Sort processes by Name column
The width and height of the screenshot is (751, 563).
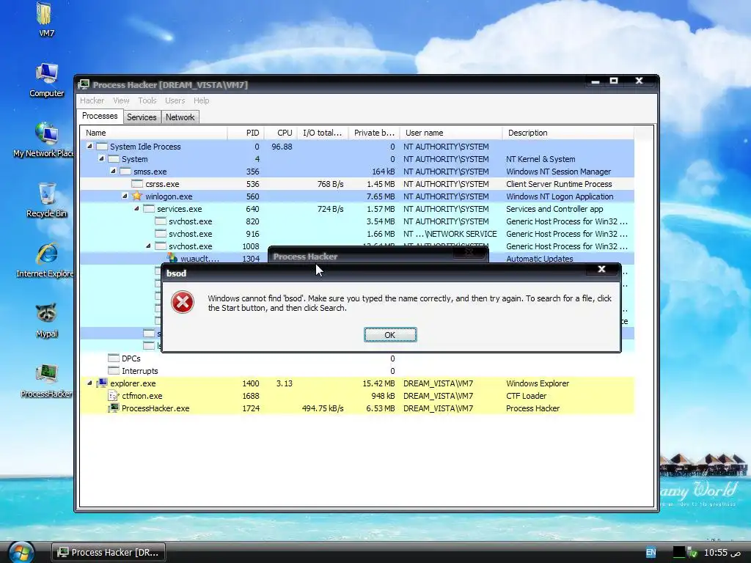[x=154, y=133]
